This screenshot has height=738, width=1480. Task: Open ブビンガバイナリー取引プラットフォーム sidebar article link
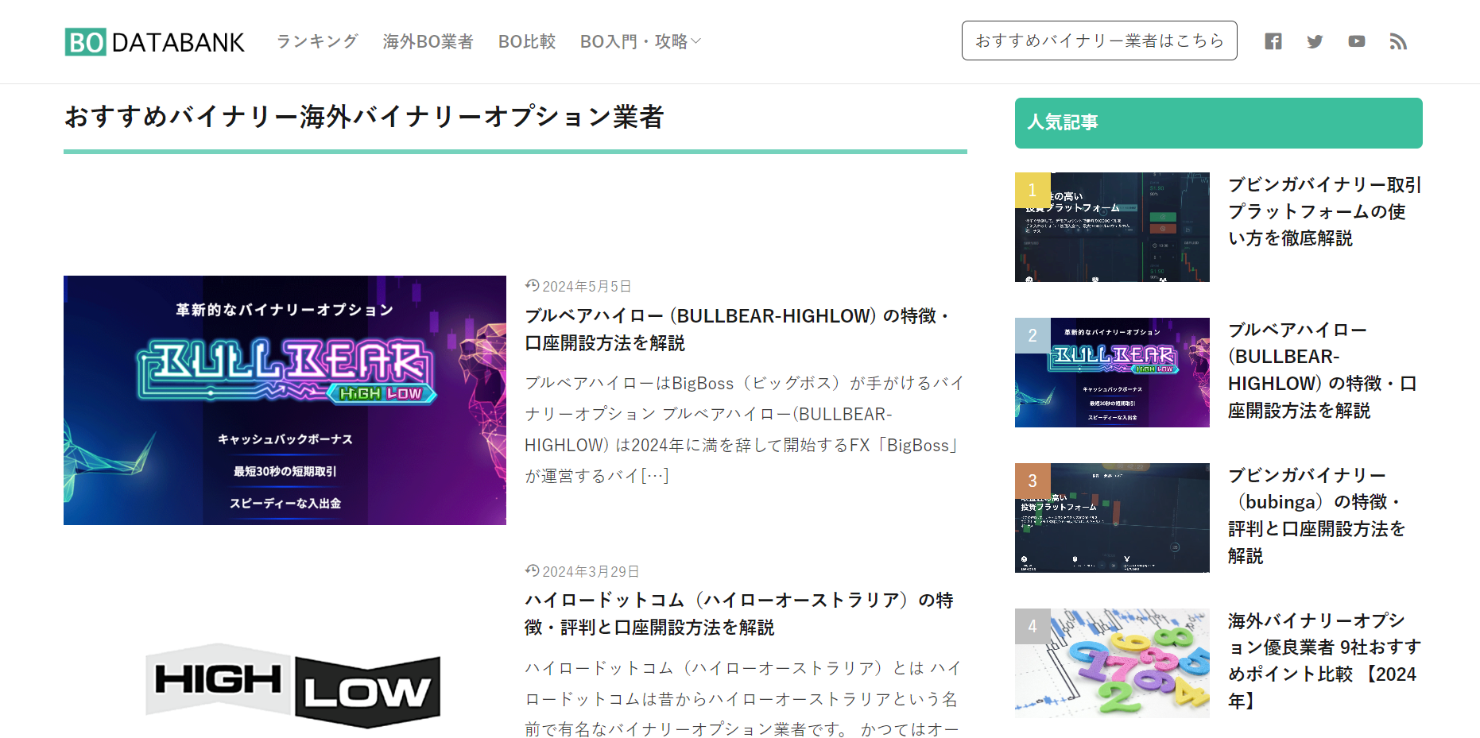click(x=1323, y=211)
